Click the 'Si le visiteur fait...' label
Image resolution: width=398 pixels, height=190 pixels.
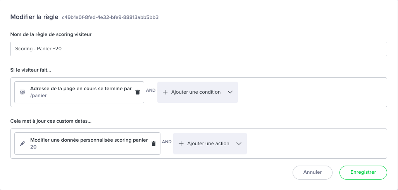pyautogui.click(x=31, y=70)
